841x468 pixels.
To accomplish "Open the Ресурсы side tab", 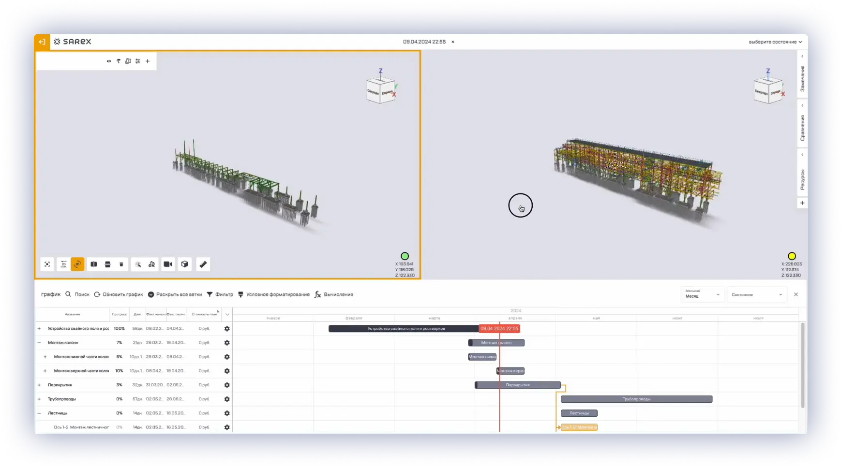I will (802, 179).
